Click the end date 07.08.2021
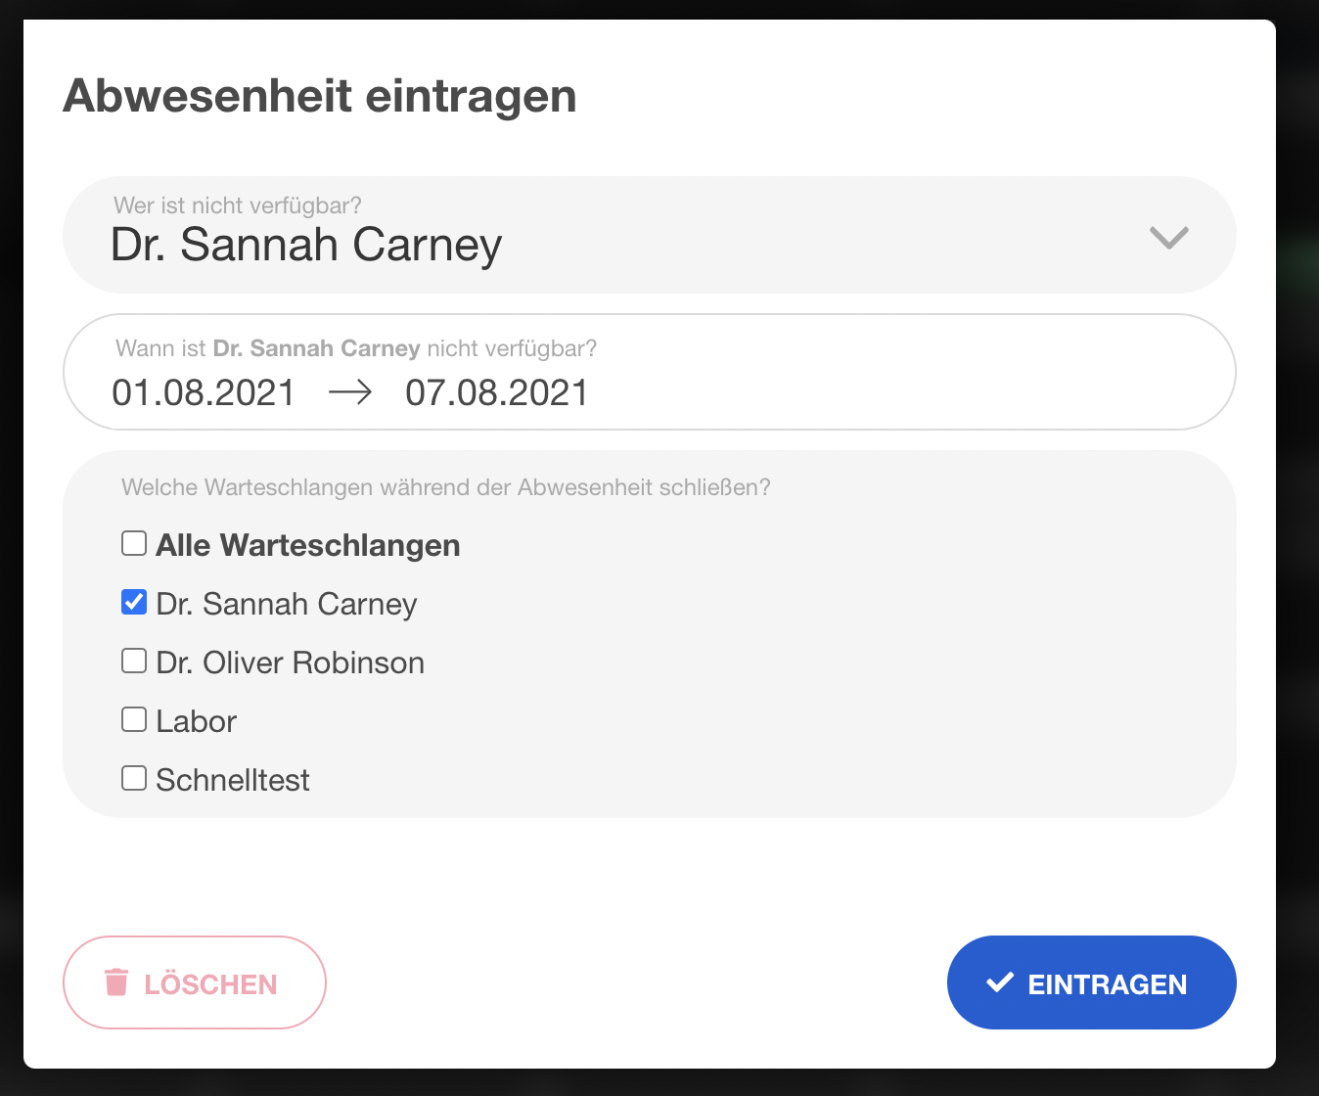 (x=497, y=393)
